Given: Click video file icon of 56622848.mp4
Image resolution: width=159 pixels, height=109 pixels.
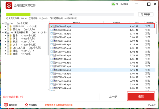Looking at the screenshot, I should [x=54, y=73].
